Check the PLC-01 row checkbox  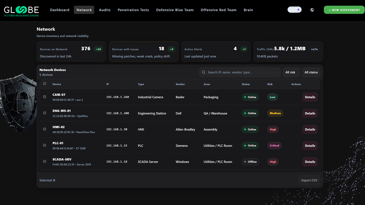click(x=44, y=145)
